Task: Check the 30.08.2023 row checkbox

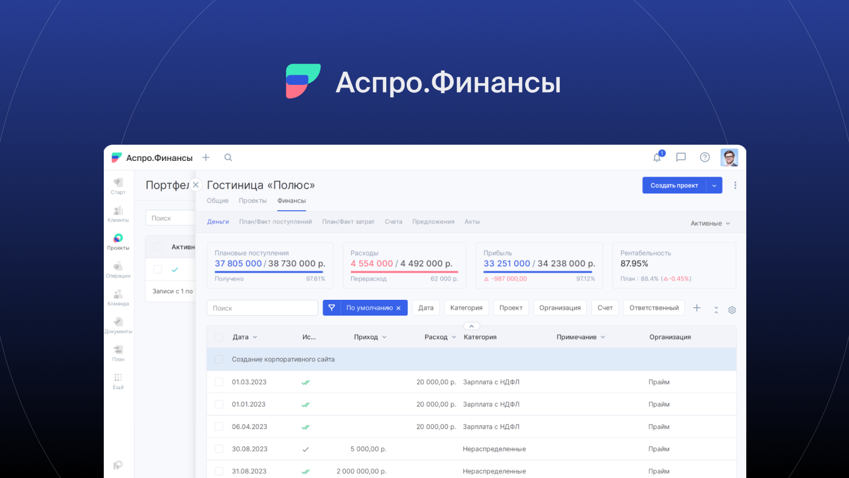Action: tap(219, 449)
